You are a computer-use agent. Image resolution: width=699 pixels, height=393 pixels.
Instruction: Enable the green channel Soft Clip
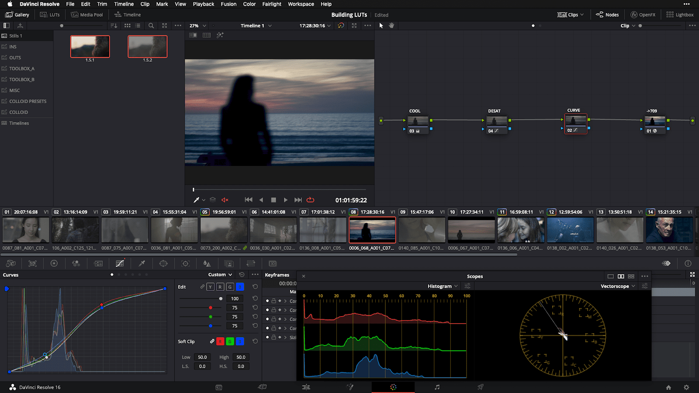(x=230, y=341)
